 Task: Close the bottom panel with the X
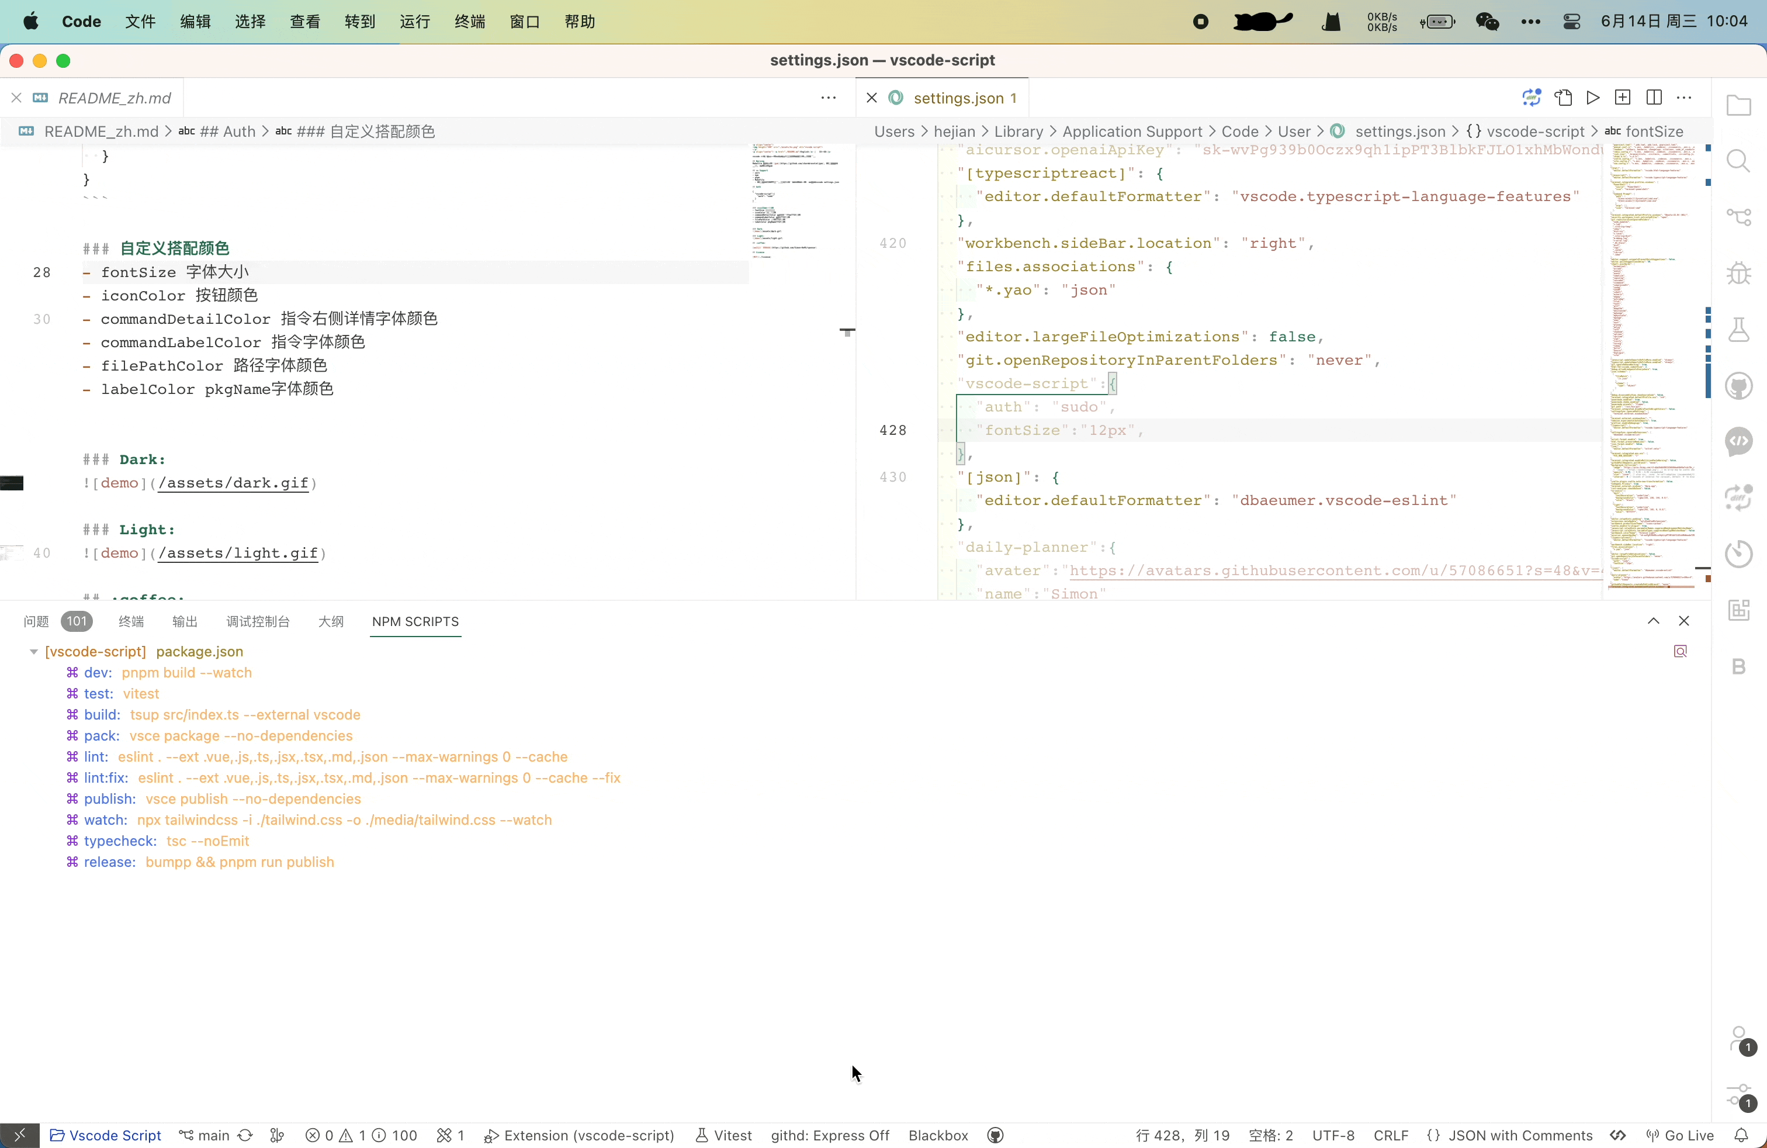pos(1684,621)
